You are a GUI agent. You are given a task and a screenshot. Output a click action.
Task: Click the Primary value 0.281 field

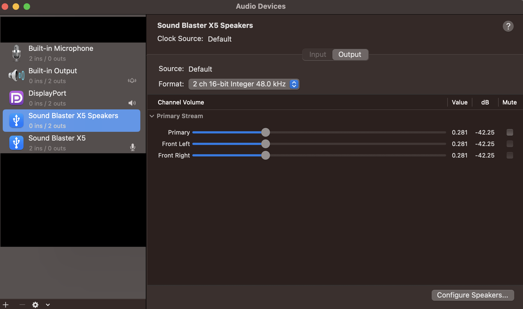pos(460,132)
